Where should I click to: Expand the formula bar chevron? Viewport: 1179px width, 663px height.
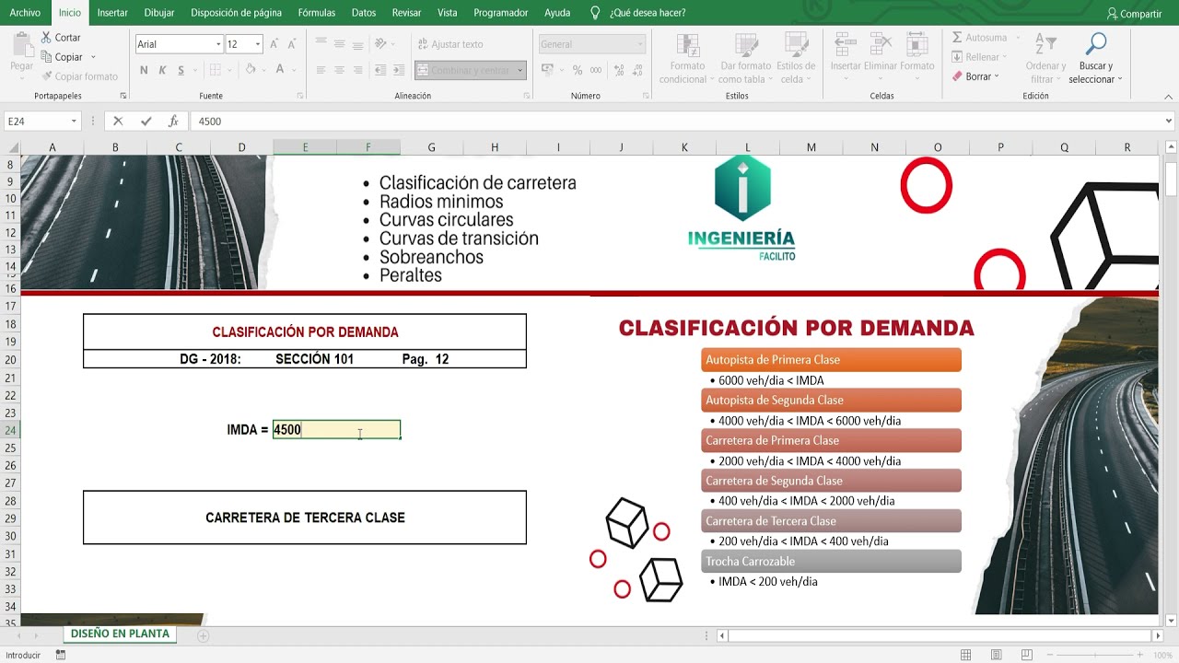tap(1169, 121)
